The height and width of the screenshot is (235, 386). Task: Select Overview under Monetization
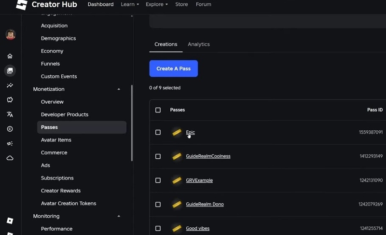point(52,102)
